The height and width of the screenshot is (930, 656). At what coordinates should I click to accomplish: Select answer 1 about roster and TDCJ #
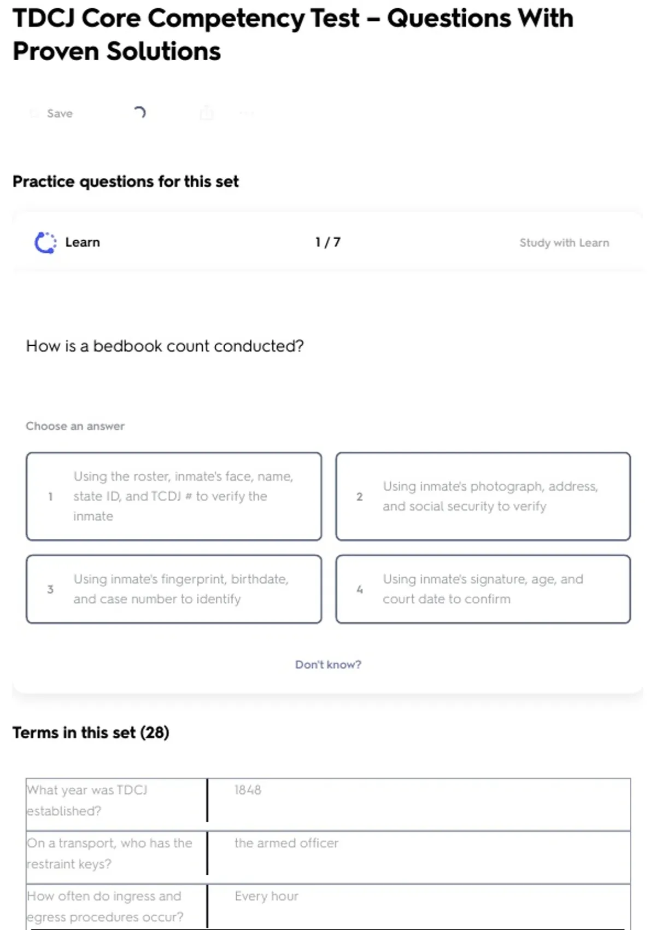coord(174,496)
